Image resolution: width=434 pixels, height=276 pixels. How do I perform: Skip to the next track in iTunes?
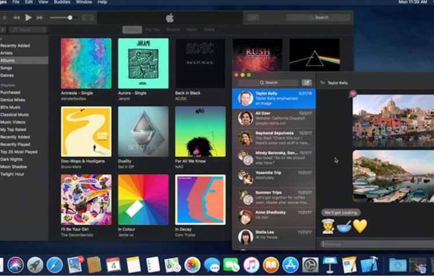pyautogui.click(x=40, y=18)
